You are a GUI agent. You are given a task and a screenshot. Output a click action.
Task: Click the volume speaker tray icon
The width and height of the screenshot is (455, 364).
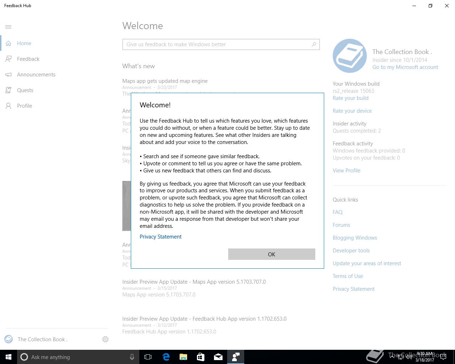(409, 357)
